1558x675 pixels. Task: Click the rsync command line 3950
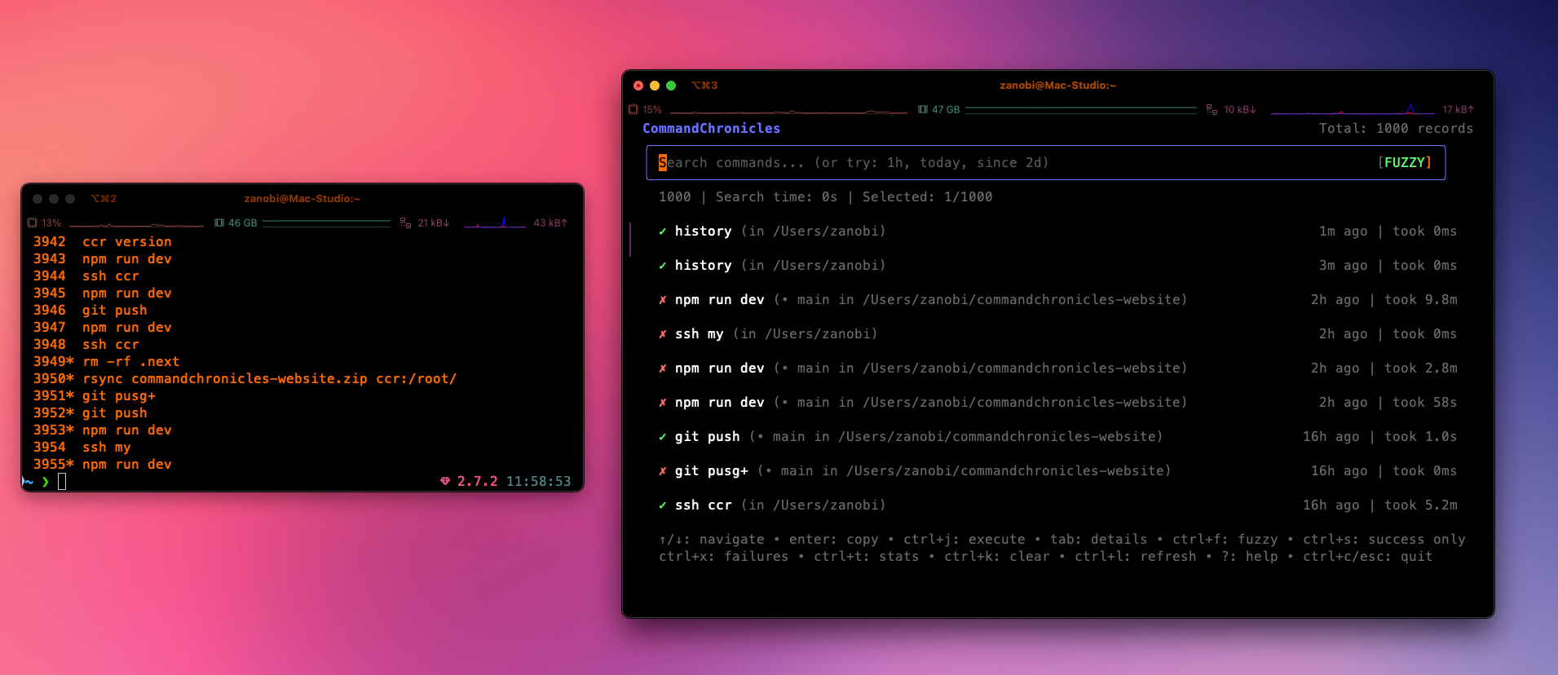245,379
